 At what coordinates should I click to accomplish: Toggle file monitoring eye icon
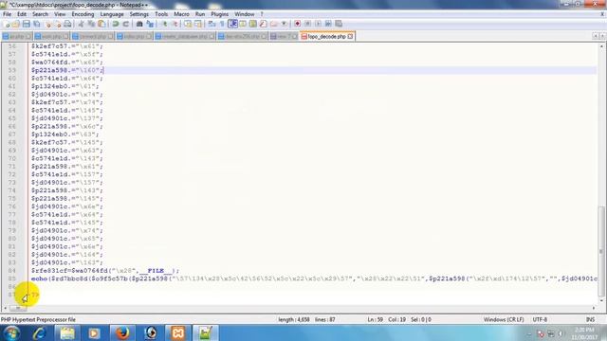[284, 24]
